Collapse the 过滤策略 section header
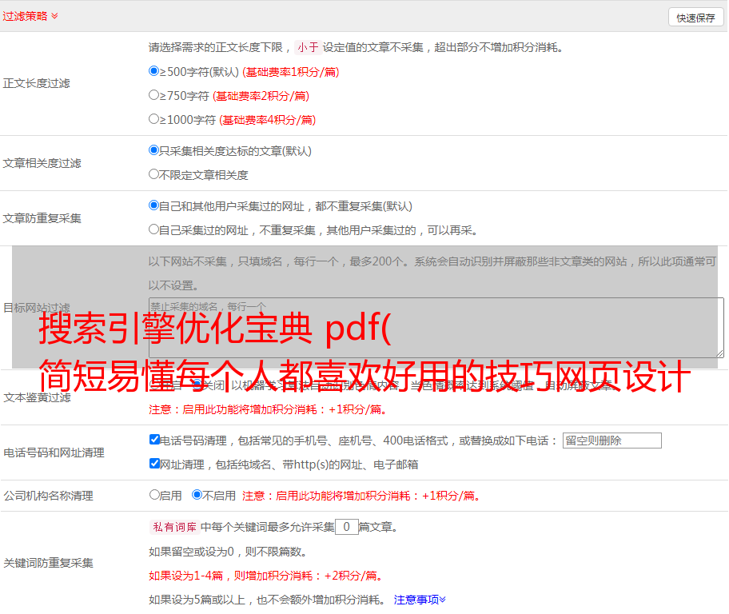 tap(30, 16)
